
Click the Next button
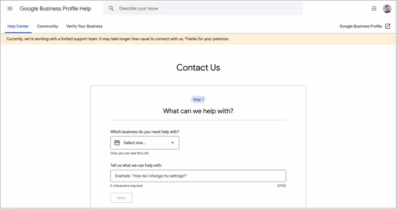[x=121, y=198]
